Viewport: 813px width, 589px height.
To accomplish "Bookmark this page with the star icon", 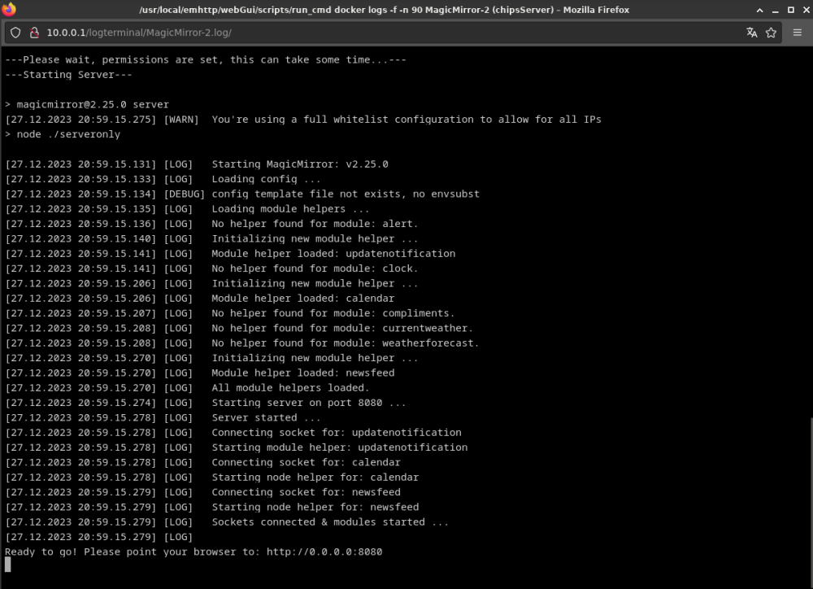I will [771, 33].
